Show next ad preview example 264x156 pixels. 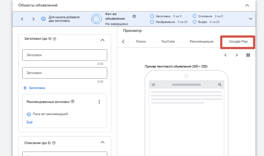(237, 55)
